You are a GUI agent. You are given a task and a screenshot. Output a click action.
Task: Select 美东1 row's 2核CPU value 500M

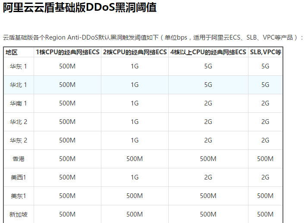coord(135,196)
